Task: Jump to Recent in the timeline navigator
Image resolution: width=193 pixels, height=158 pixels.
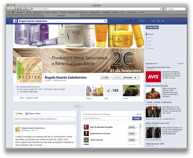Action: [151, 34]
